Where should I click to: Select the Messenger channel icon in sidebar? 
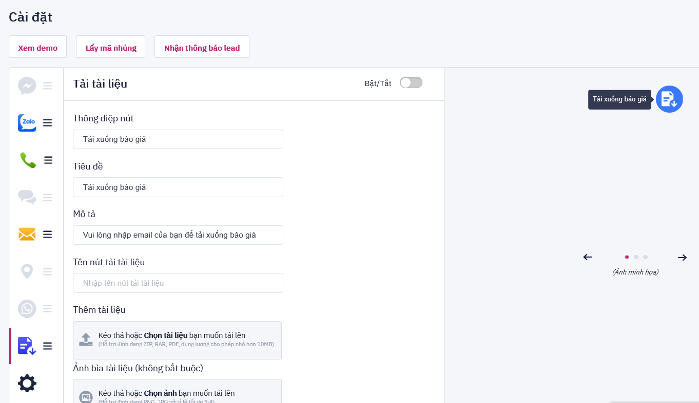(x=27, y=86)
